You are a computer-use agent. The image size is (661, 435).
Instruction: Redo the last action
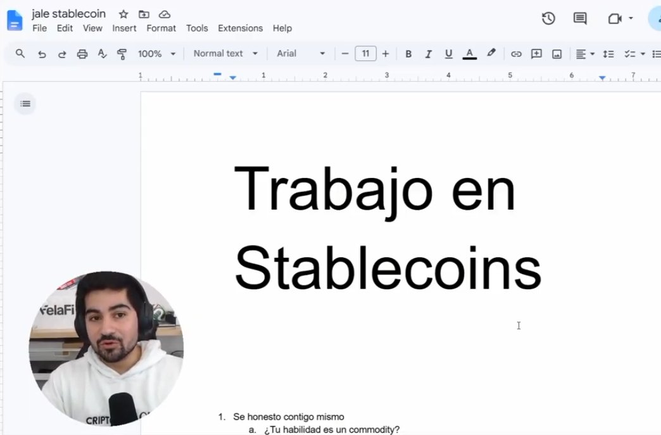pos(62,54)
